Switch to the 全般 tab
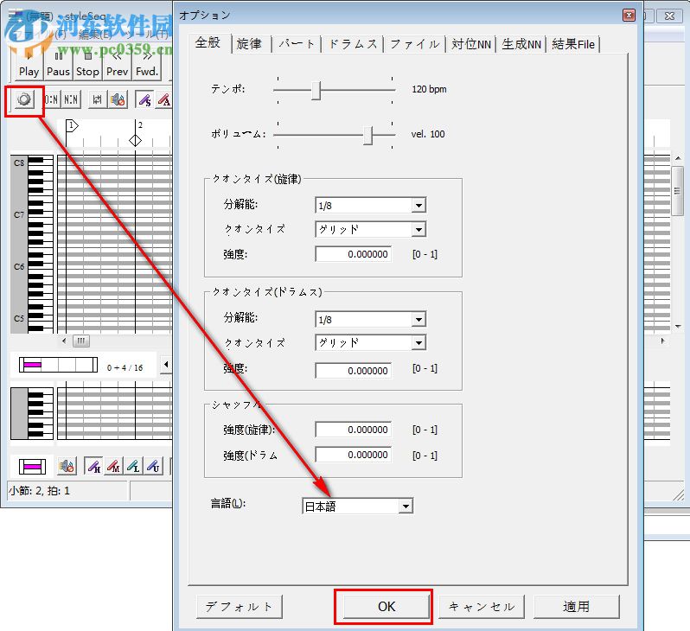This screenshot has height=631, width=690. tap(208, 42)
